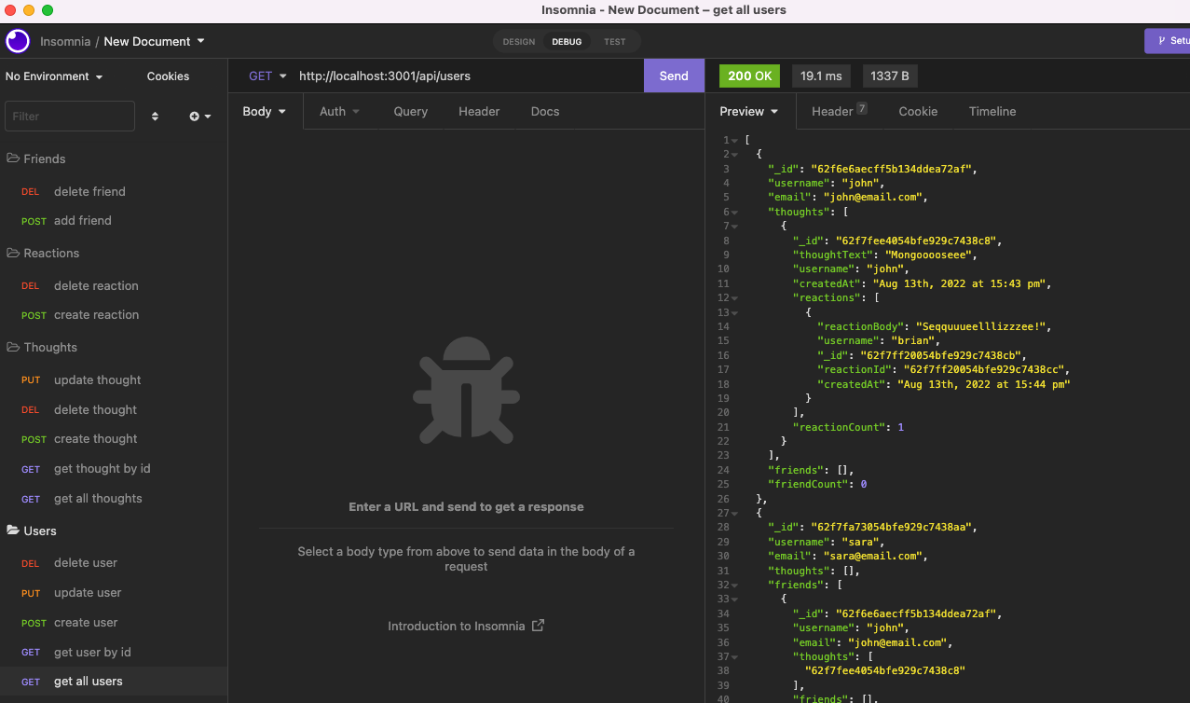
Task: Open the Query tab
Action: 410,111
